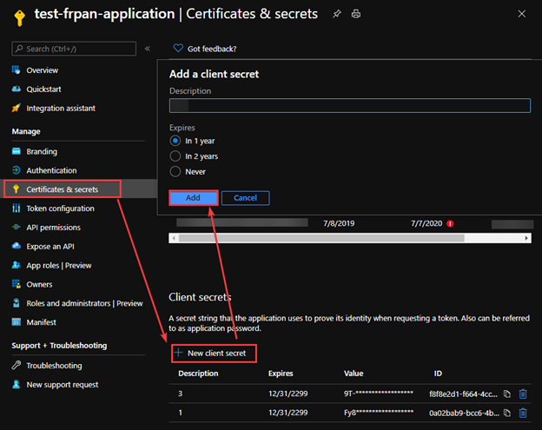Open Quickstart from the sidebar
The height and width of the screenshot is (430, 542).
click(x=44, y=89)
